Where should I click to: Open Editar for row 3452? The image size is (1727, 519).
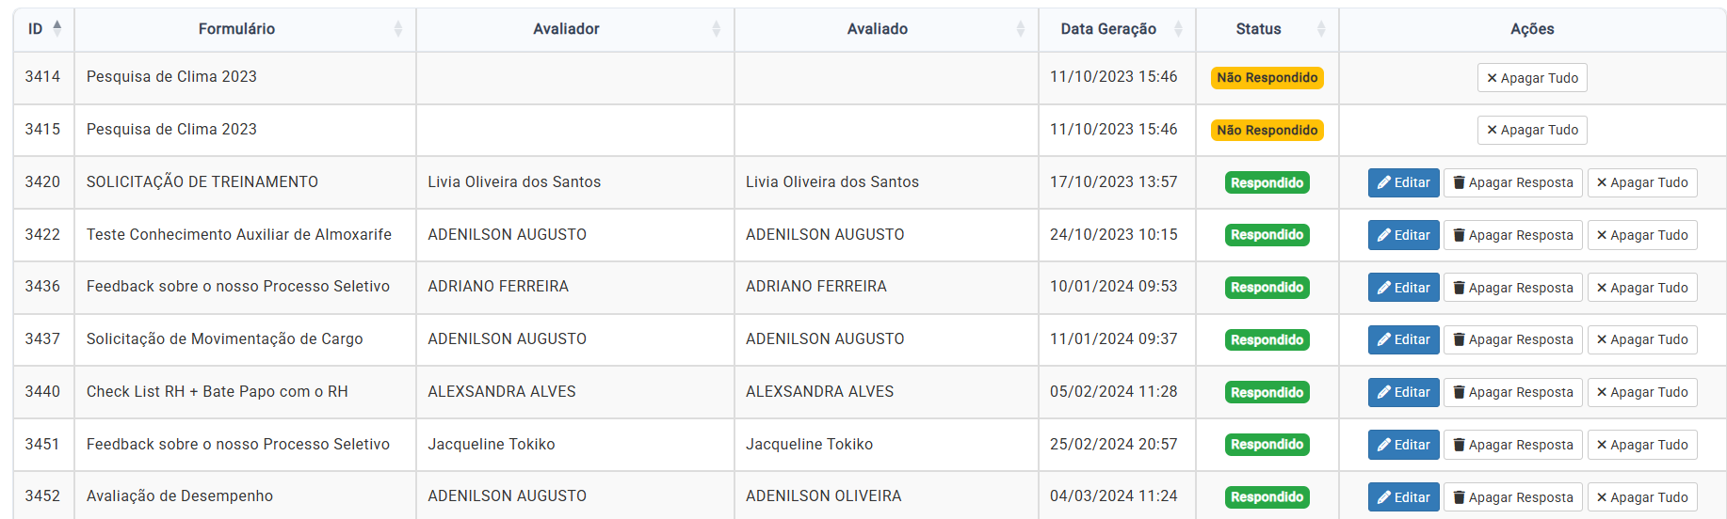click(1403, 497)
